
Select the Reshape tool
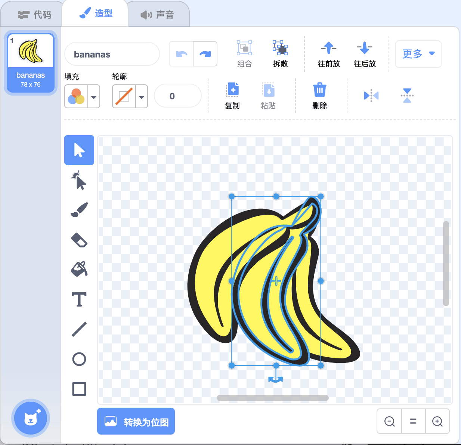click(79, 181)
